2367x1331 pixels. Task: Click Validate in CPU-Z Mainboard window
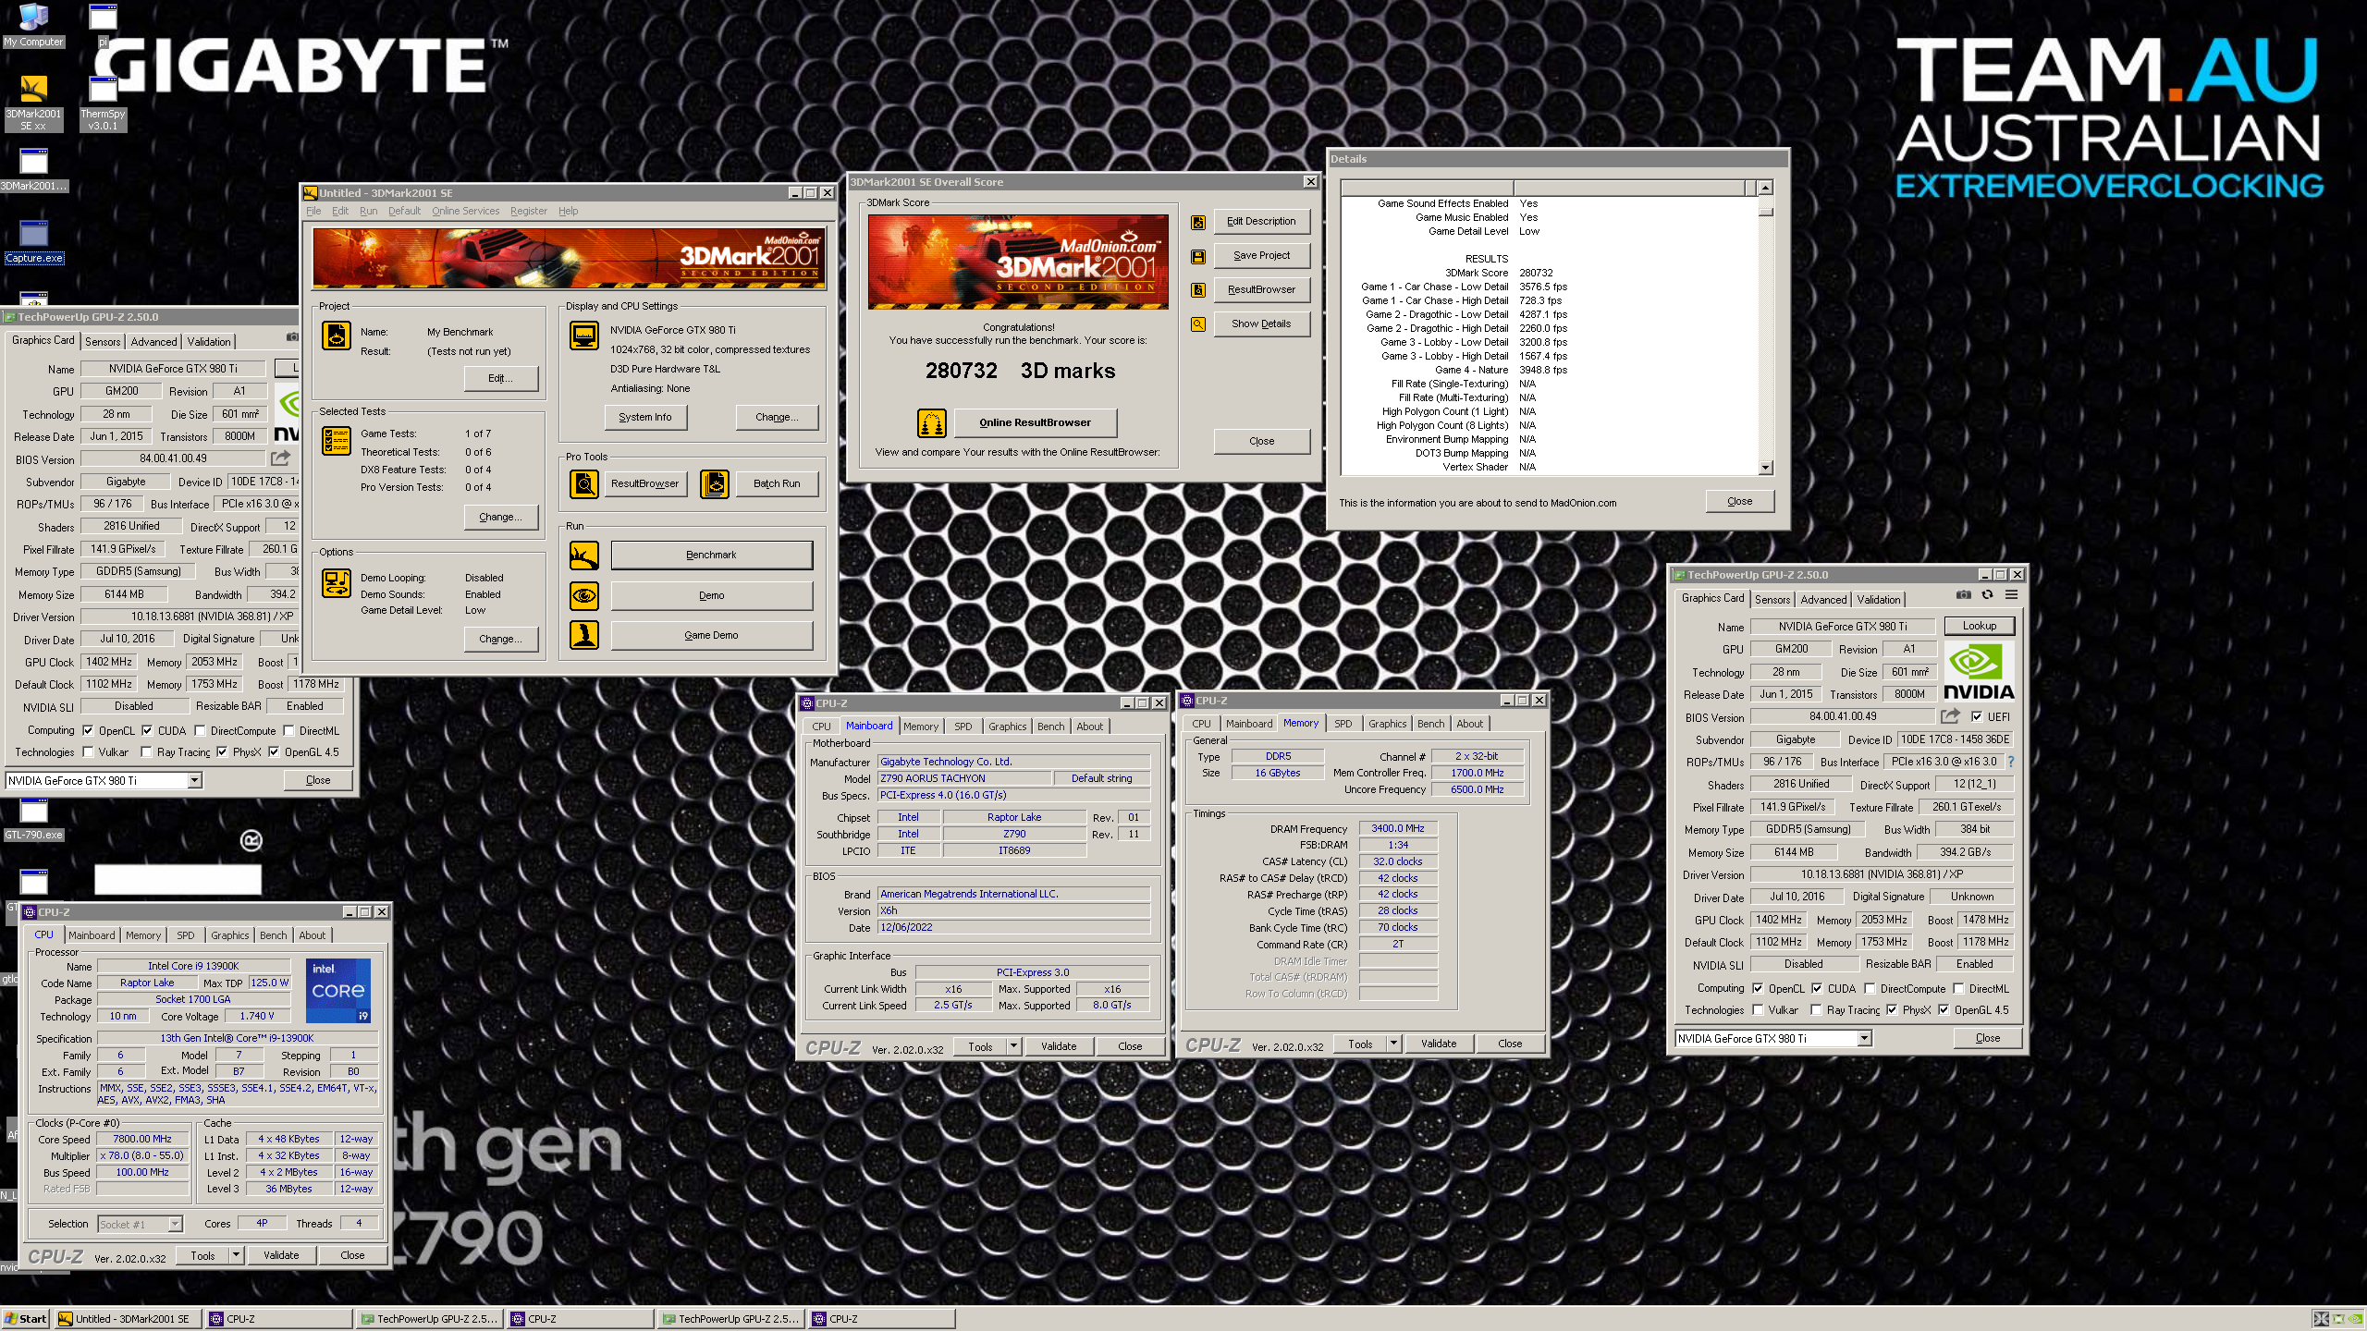[1059, 1046]
